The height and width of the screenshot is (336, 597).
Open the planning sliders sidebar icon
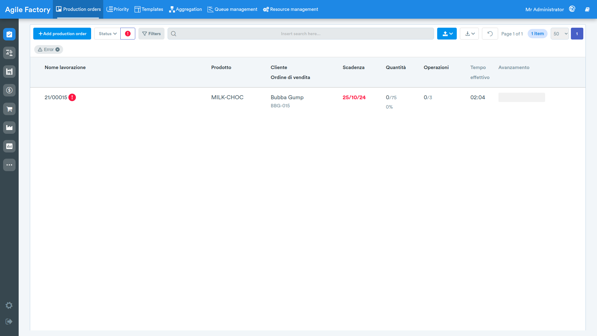pyautogui.click(x=9, y=53)
